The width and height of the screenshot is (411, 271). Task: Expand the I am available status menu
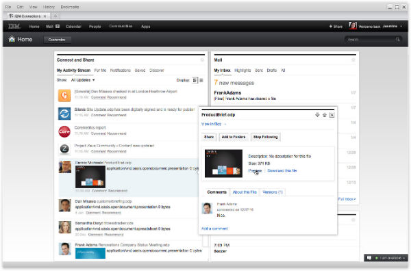(x=390, y=258)
